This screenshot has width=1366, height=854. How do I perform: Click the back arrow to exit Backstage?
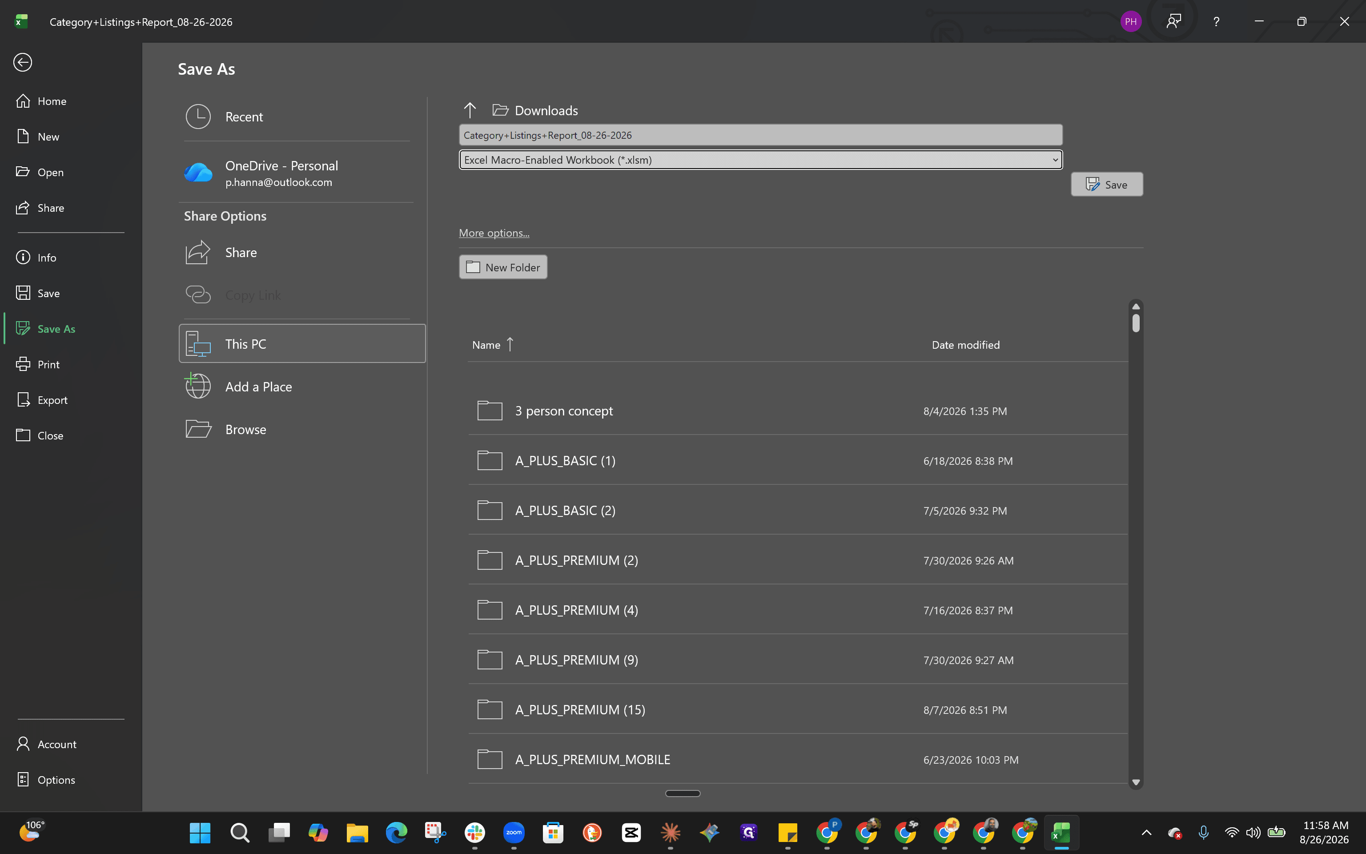[x=23, y=62]
